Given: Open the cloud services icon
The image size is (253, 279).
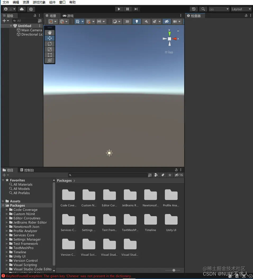Looking at the screenshot, I should coord(22,9).
